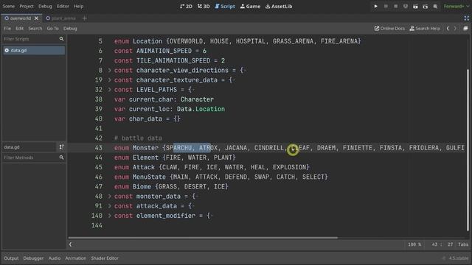Expand LEVEL_PATHS fold on line 32
The height and width of the screenshot is (265, 472).
[x=110, y=90]
